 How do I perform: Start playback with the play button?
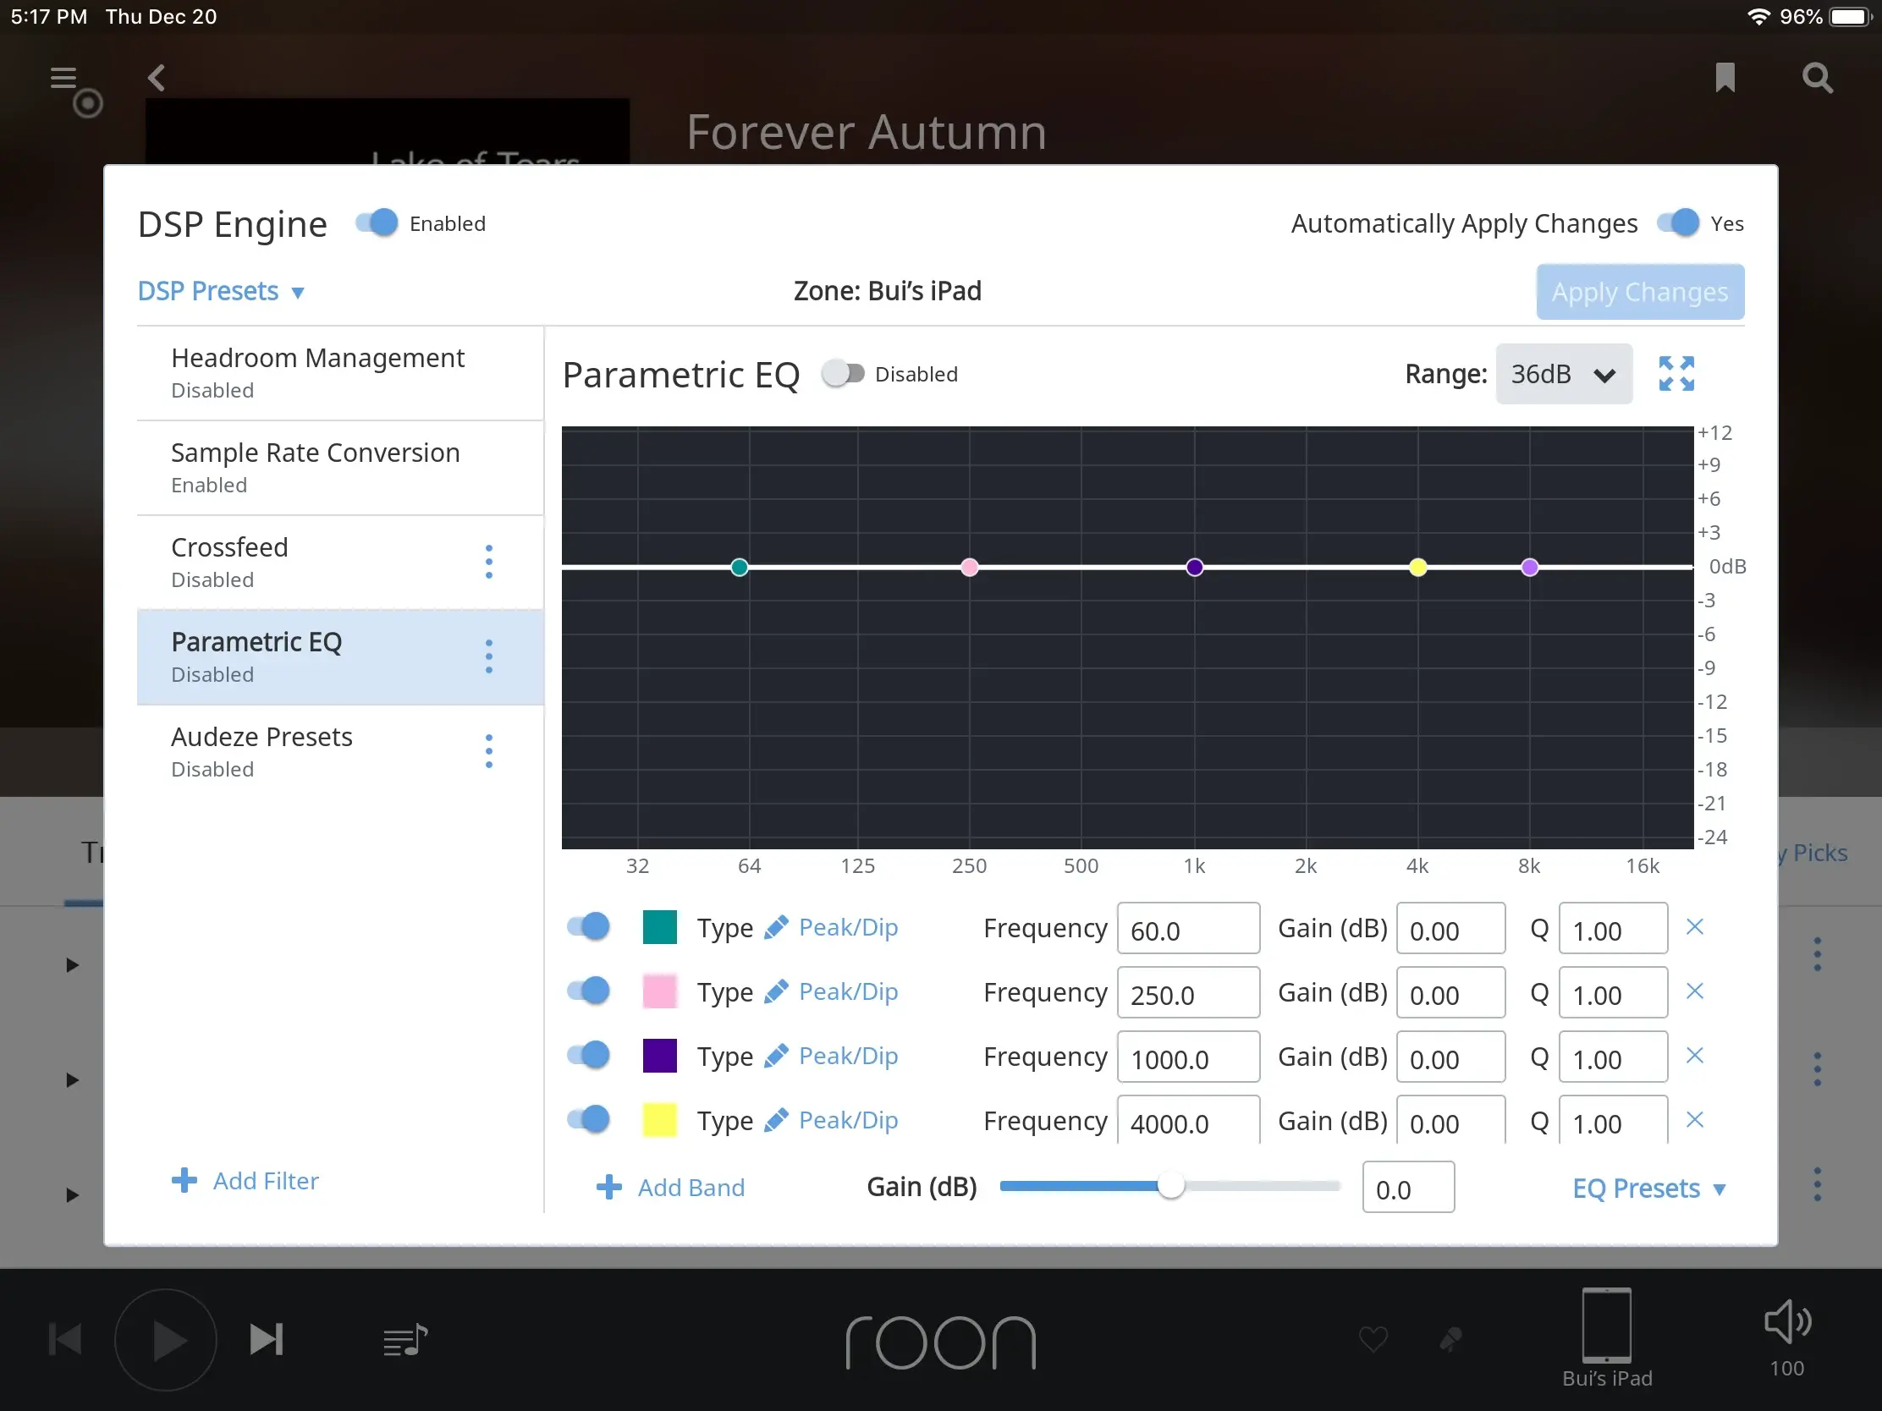click(x=166, y=1340)
